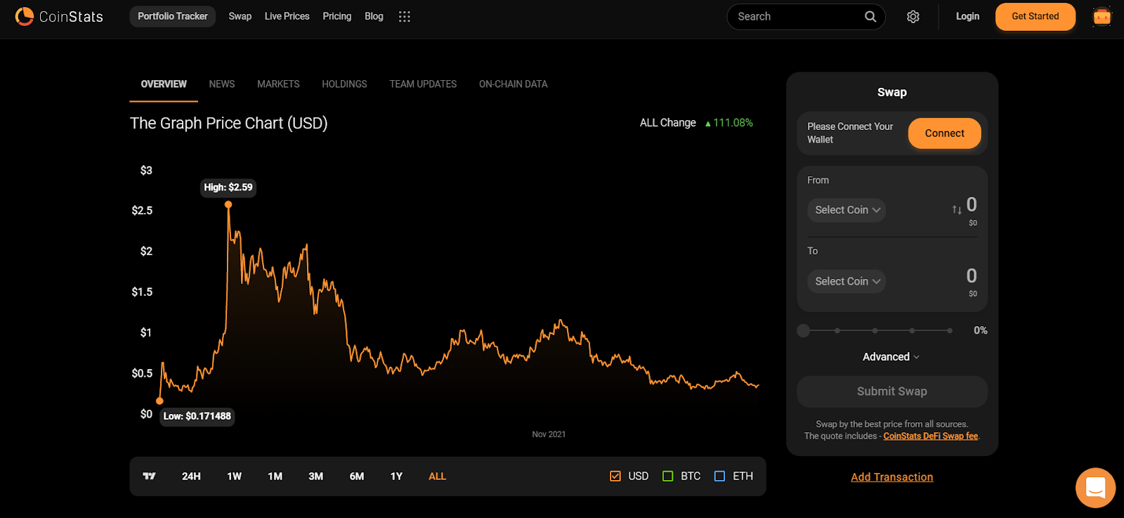This screenshot has height=518, width=1124.
Task: Click the chart low point marker
Action: pos(159,401)
